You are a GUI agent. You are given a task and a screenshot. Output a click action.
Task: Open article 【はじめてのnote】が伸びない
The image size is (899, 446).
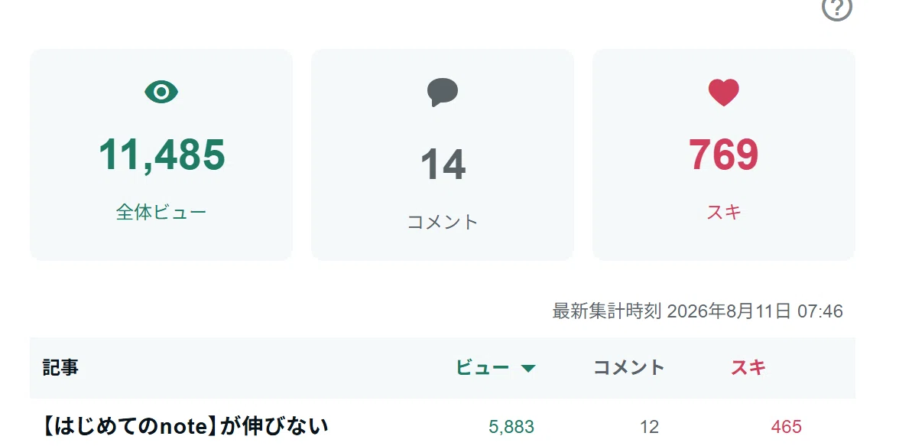click(x=185, y=426)
